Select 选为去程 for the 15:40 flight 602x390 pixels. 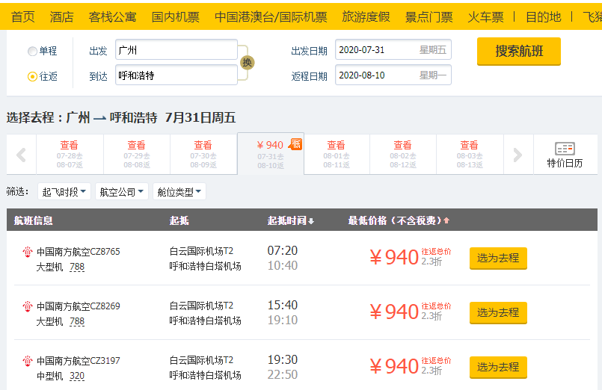tap(498, 312)
